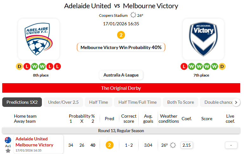Toggle the favorite star for the match
The image size is (244, 154).
click(8, 151)
